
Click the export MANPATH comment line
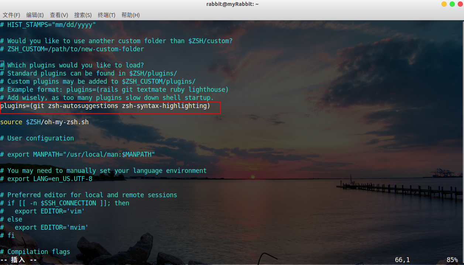pos(78,154)
